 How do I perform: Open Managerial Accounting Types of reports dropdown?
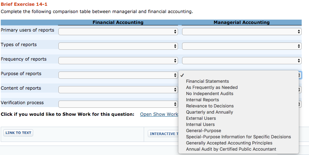(x=242, y=46)
